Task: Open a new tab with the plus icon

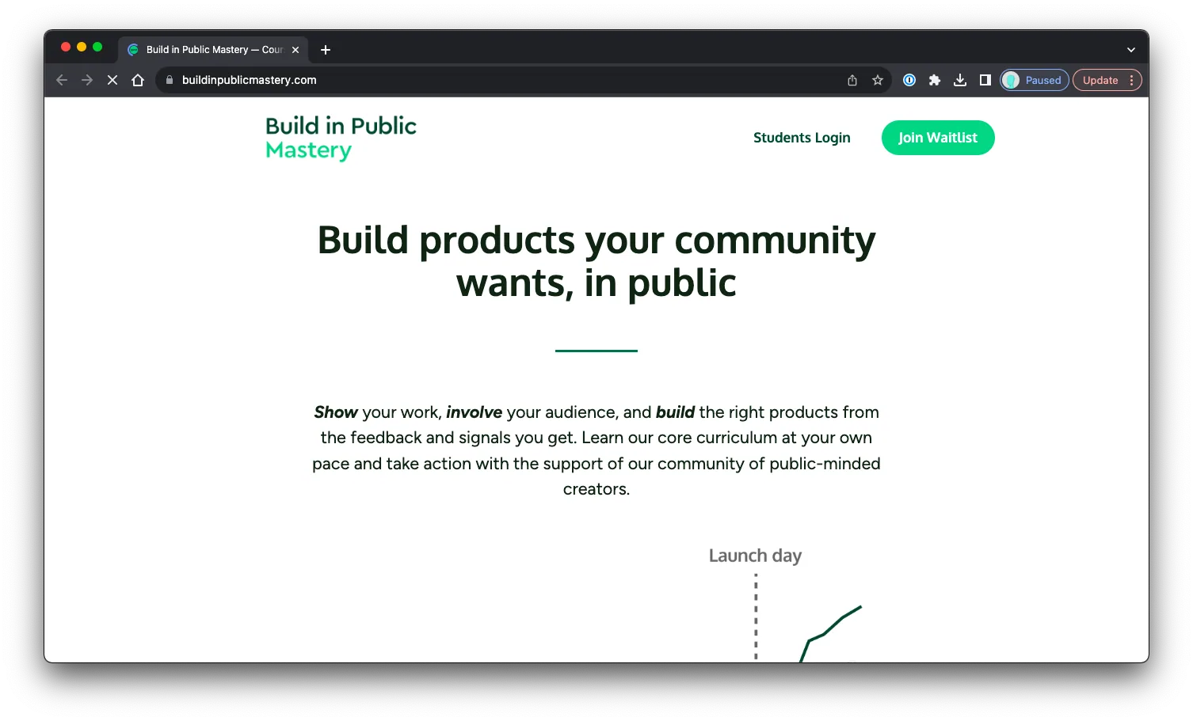Action: 326,50
